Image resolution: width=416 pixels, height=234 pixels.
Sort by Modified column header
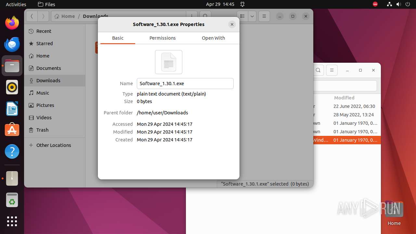coord(344,98)
